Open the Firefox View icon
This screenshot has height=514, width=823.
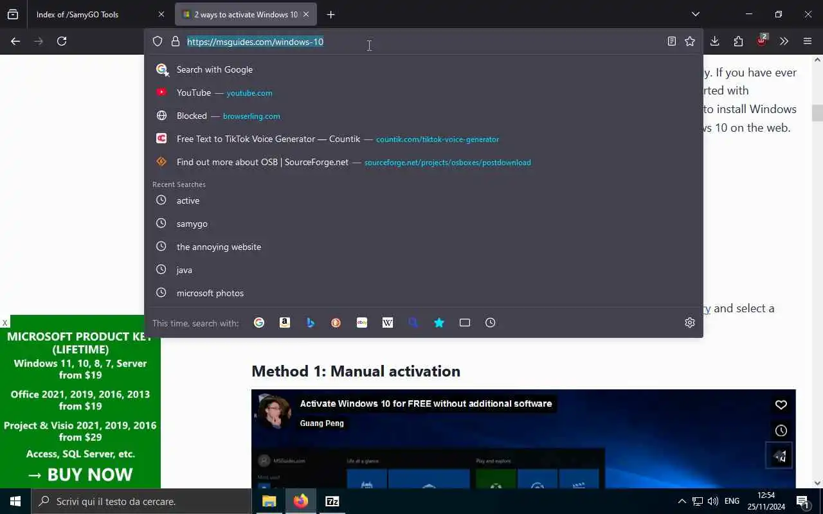click(13, 14)
